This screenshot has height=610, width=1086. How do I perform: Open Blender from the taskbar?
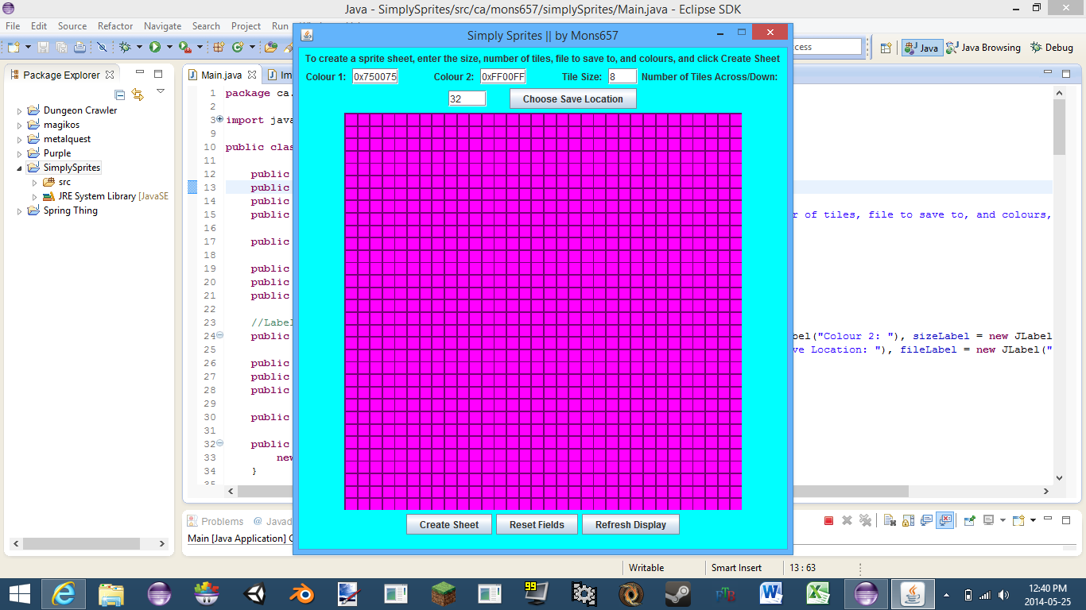point(301,593)
